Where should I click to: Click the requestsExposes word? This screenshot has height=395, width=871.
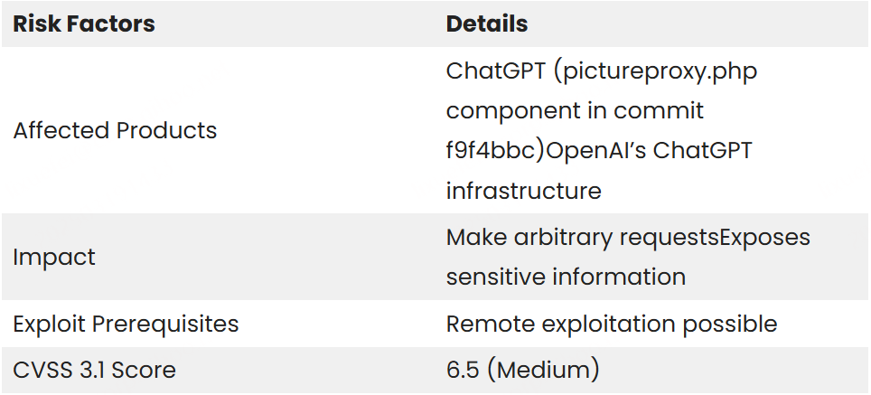click(716, 238)
